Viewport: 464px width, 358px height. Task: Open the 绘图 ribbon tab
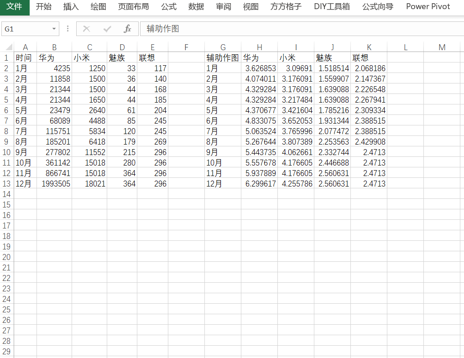coord(98,6)
